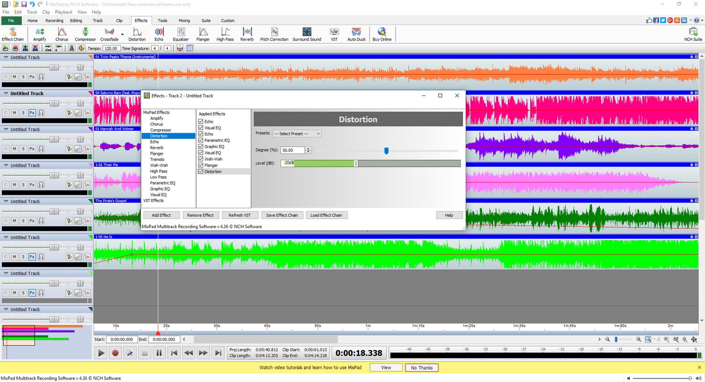The width and height of the screenshot is (705, 382).
Task: Toggle the grid snap icon in toolbar
Action: pyautogui.click(x=190, y=48)
